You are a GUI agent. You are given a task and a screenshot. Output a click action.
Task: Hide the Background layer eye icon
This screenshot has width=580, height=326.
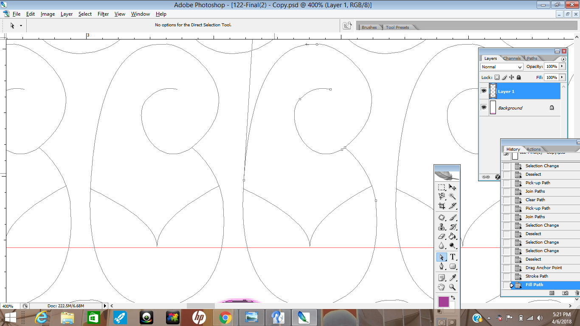[484, 107]
